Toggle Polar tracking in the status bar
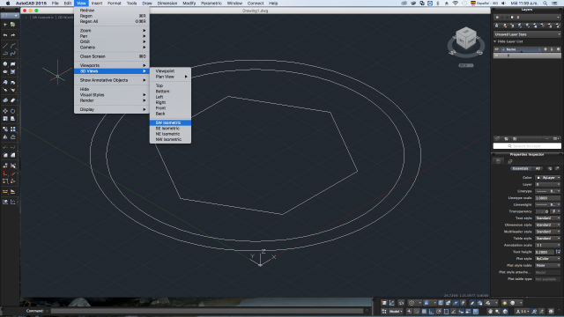The width and height of the screenshot is (564, 317). (x=439, y=311)
